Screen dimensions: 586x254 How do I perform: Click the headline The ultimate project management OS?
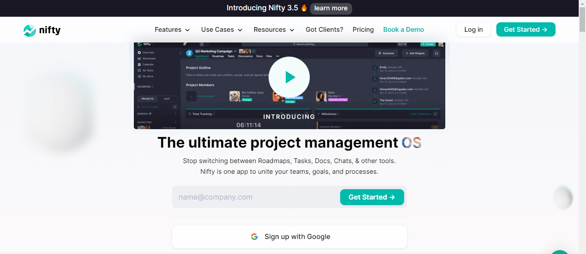(290, 142)
